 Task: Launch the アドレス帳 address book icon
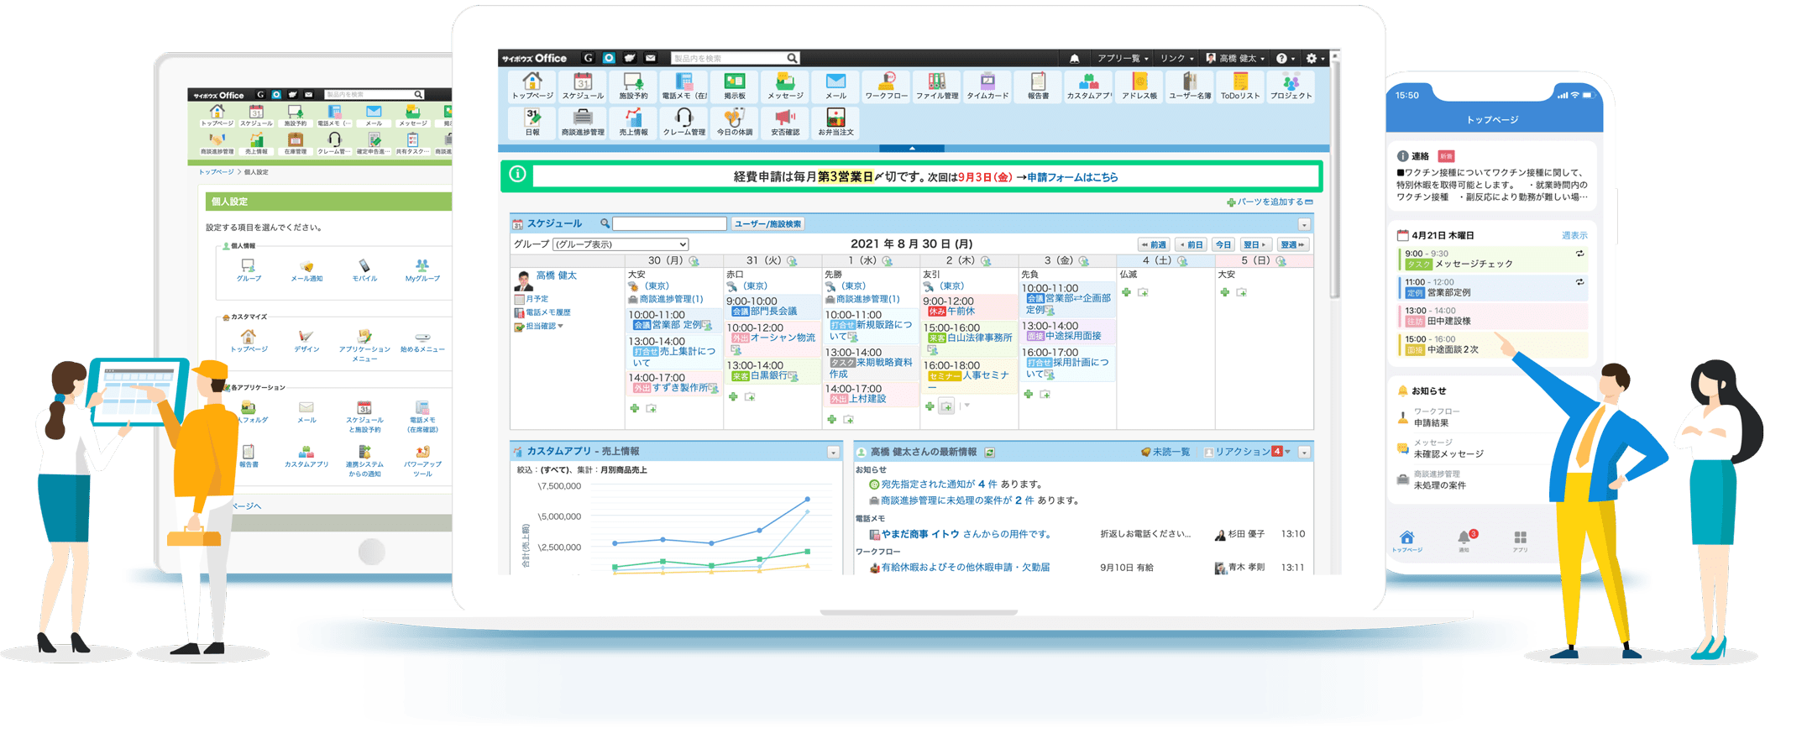(1139, 86)
